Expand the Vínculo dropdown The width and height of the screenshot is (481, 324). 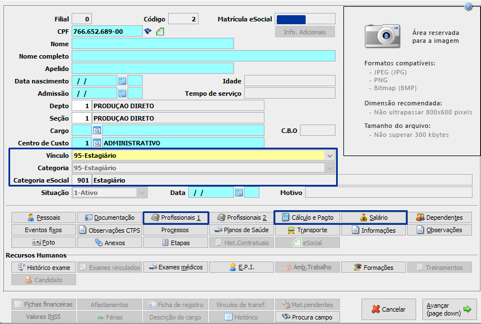pyautogui.click(x=330, y=156)
